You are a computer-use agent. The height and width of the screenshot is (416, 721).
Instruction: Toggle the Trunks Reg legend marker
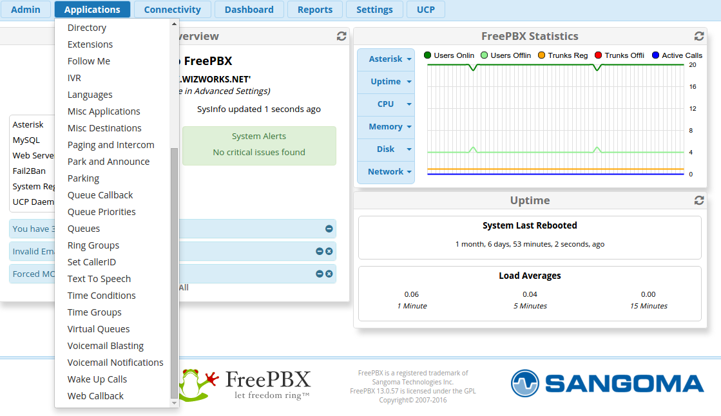(x=542, y=55)
